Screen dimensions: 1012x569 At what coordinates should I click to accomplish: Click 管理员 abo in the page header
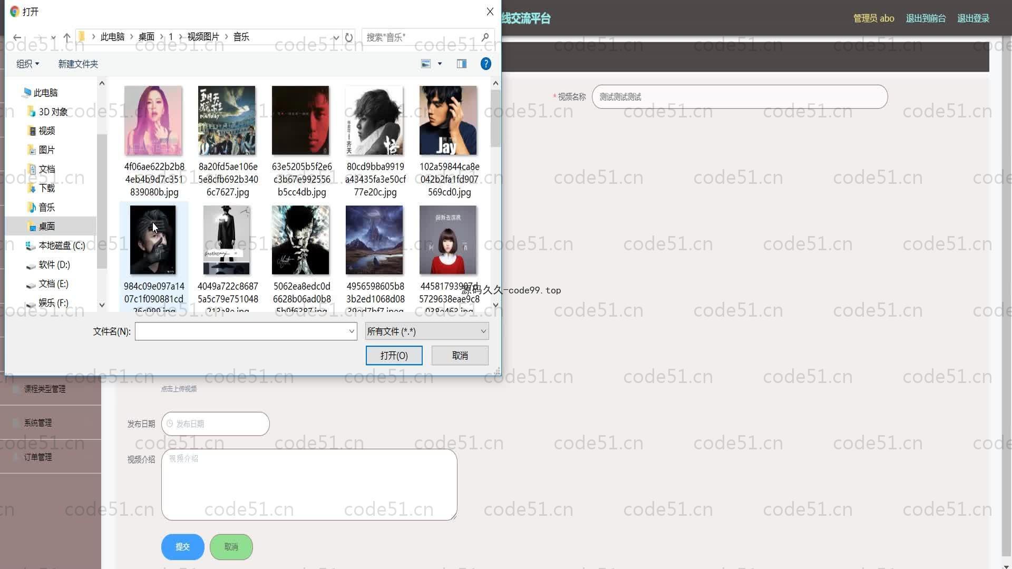pos(874,18)
